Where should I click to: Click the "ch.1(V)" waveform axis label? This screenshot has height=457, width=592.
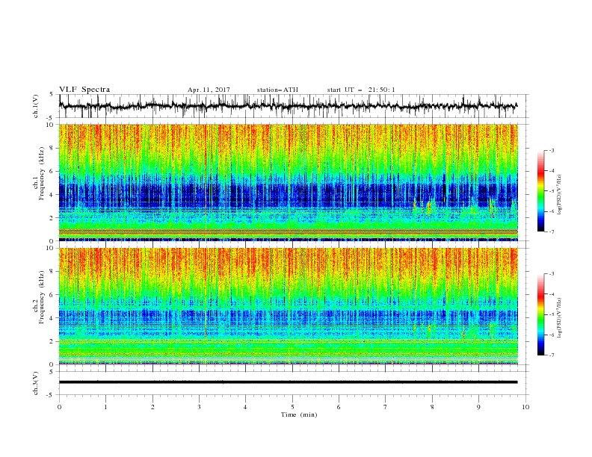[36, 106]
